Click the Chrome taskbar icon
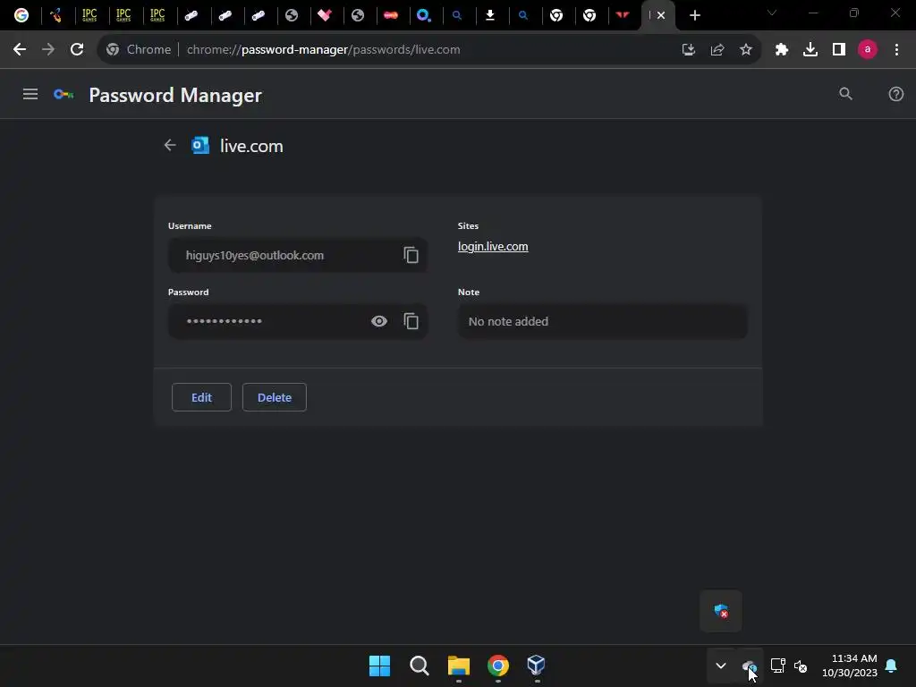The width and height of the screenshot is (916, 687). coord(497,666)
